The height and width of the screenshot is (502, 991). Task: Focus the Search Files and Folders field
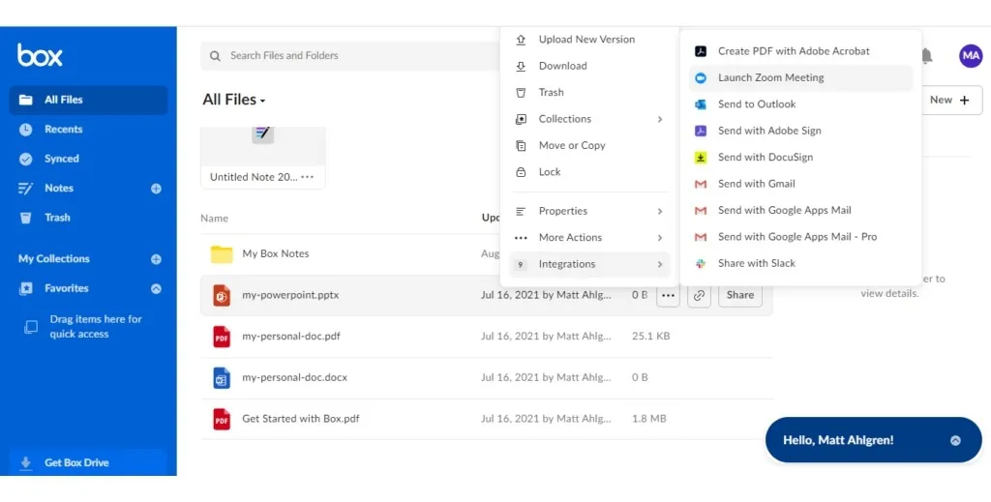[x=350, y=55]
